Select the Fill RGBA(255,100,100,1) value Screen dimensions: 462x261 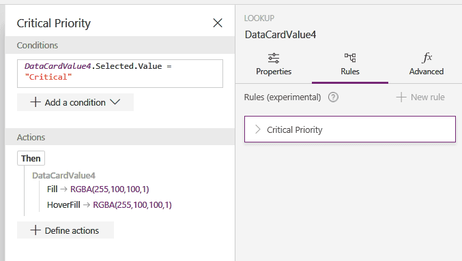pyautogui.click(x=110, y=189)
